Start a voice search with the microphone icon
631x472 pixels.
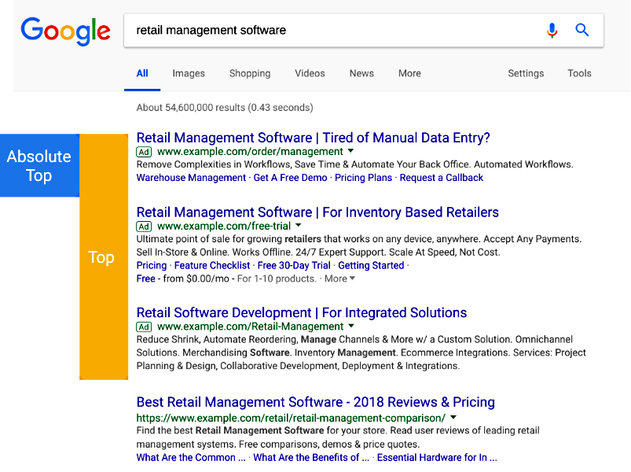point(552,29)
